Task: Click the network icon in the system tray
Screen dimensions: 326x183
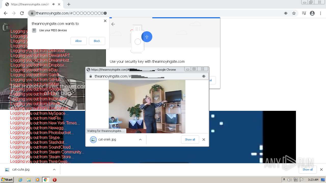Action: point(296,180)
